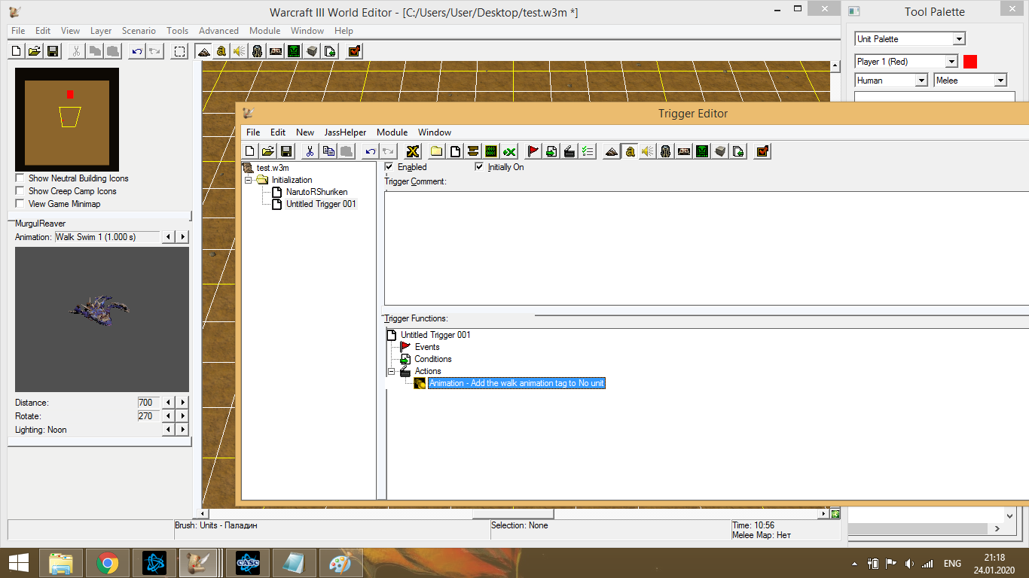Click the Save icon in Trigger Editor toolbar
1029x578 pixels.
286,151
